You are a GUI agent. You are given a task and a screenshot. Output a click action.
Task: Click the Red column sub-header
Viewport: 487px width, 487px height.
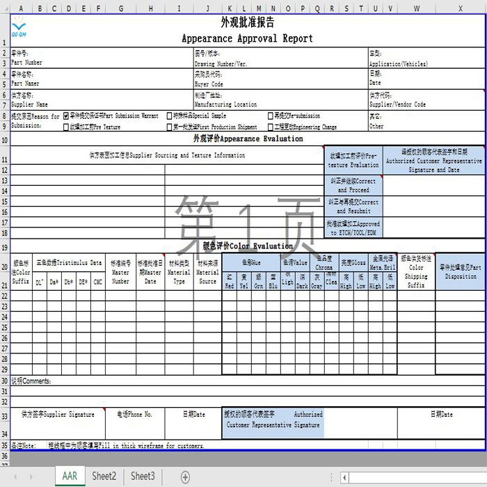[x=229, y=281]
